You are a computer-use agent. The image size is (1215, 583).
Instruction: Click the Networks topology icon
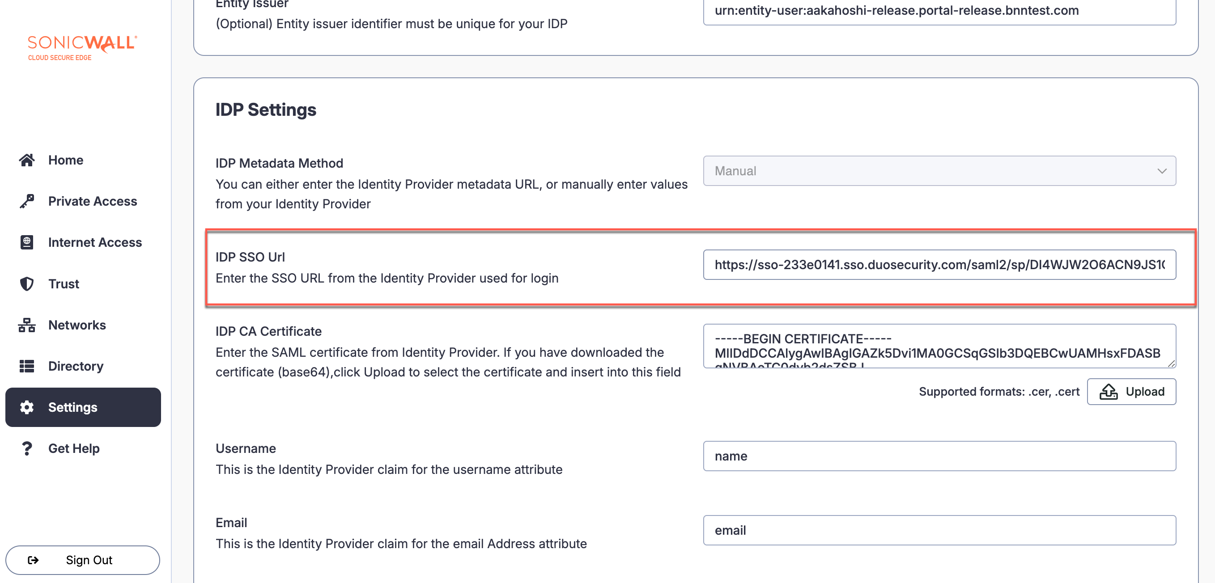[x=27, y=325]
